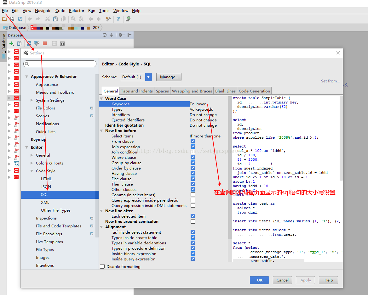Click the Set from... link
The image size is (368, 295).
coord(330,81)
